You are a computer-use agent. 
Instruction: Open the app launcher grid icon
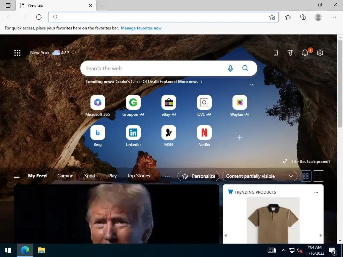(17, 53)
